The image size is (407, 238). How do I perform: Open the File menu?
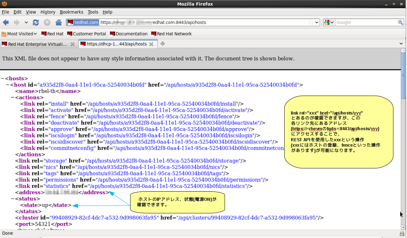tap(5, 12)
